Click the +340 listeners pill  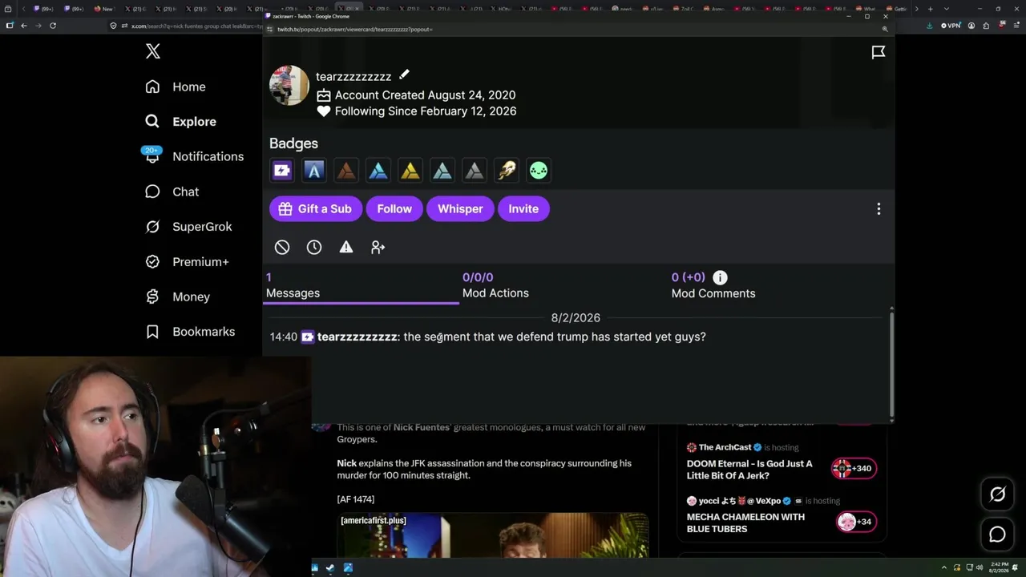pos(854,469)
